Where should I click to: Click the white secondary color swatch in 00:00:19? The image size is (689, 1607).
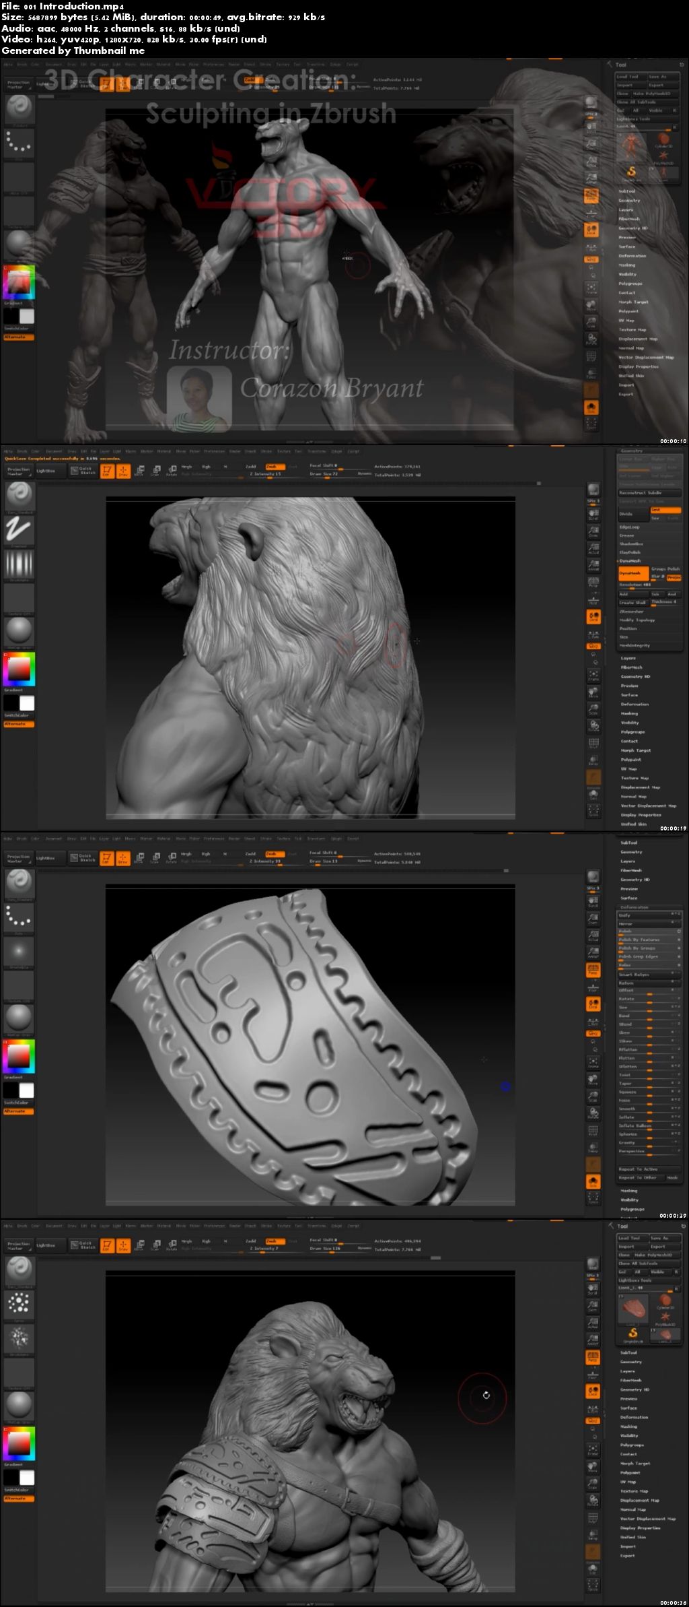point(27,703)
